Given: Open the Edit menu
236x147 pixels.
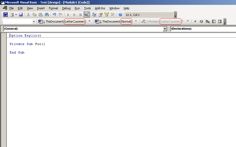Looking at the screenshot, I should click(20, 8).
